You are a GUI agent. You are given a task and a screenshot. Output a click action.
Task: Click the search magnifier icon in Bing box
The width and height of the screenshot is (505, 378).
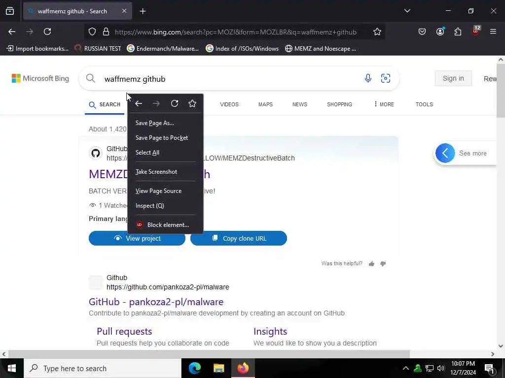pyautogui.click(x=91, y=78)
